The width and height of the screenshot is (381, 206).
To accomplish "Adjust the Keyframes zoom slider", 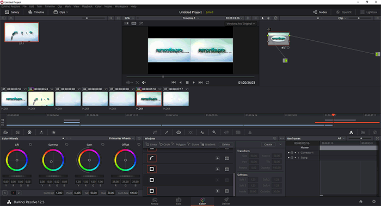I will click(361, 138).
